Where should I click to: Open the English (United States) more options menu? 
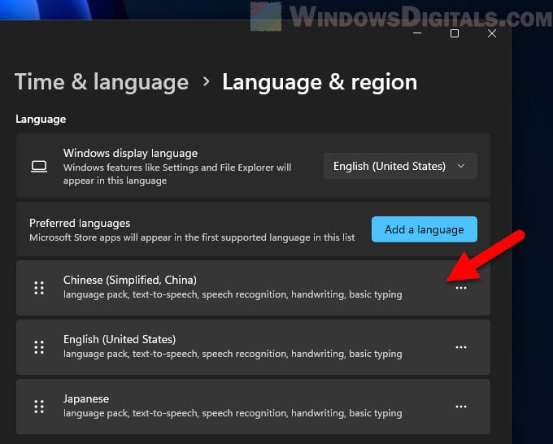click(x=460, y=347)
